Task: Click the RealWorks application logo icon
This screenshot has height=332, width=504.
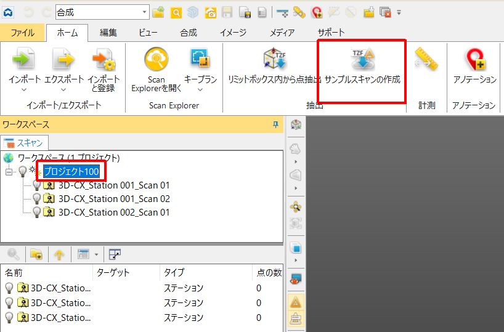Action: click(x=8, y=12)
